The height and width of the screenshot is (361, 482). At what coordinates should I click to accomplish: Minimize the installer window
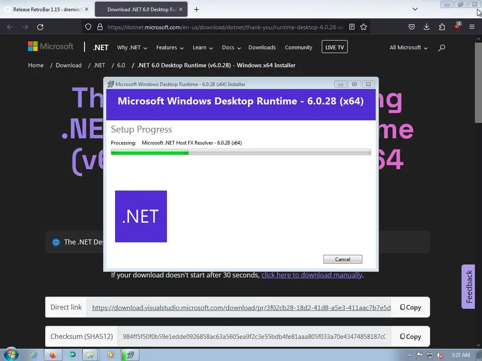tap(341, 84)
